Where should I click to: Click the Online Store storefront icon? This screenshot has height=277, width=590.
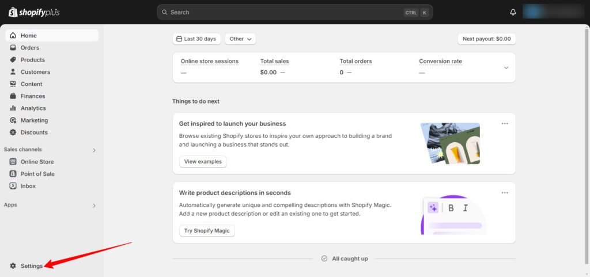pyautogui.click(x=13, y=162)
